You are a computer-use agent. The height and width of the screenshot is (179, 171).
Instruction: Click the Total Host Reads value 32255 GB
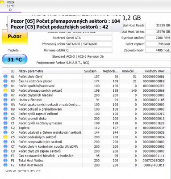click(x=158, y=26)
